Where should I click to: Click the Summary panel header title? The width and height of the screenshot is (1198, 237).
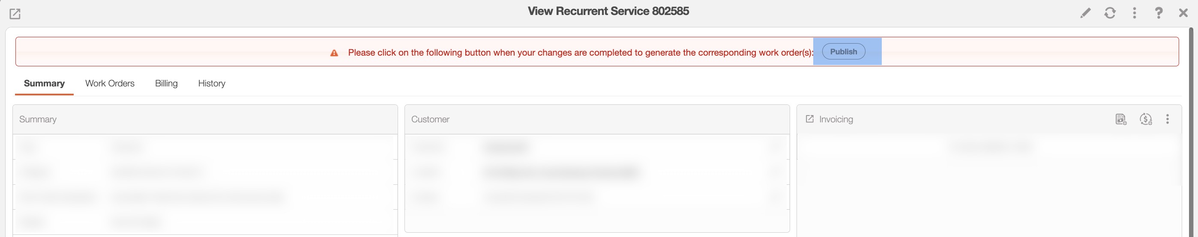tap(38, 119)
